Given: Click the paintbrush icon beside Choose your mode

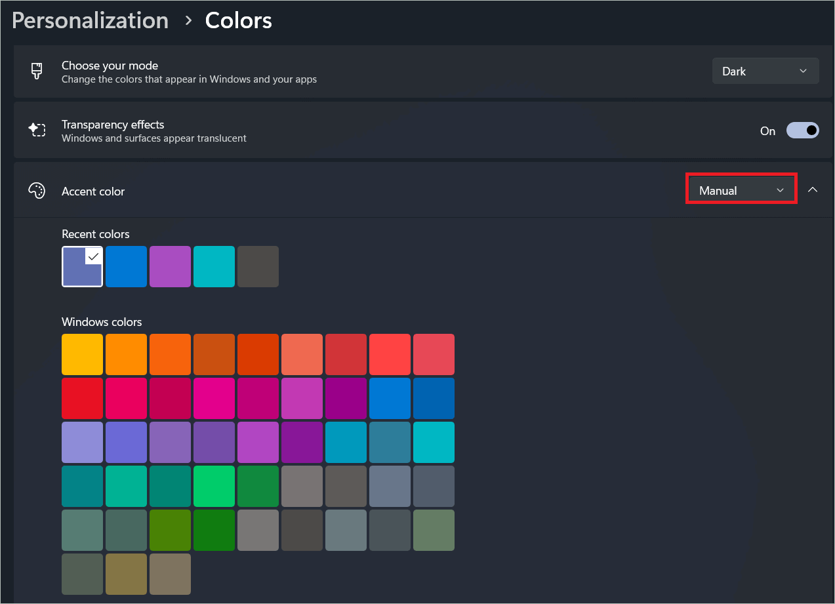Looking at the screenshot, I should coord(37,71).
